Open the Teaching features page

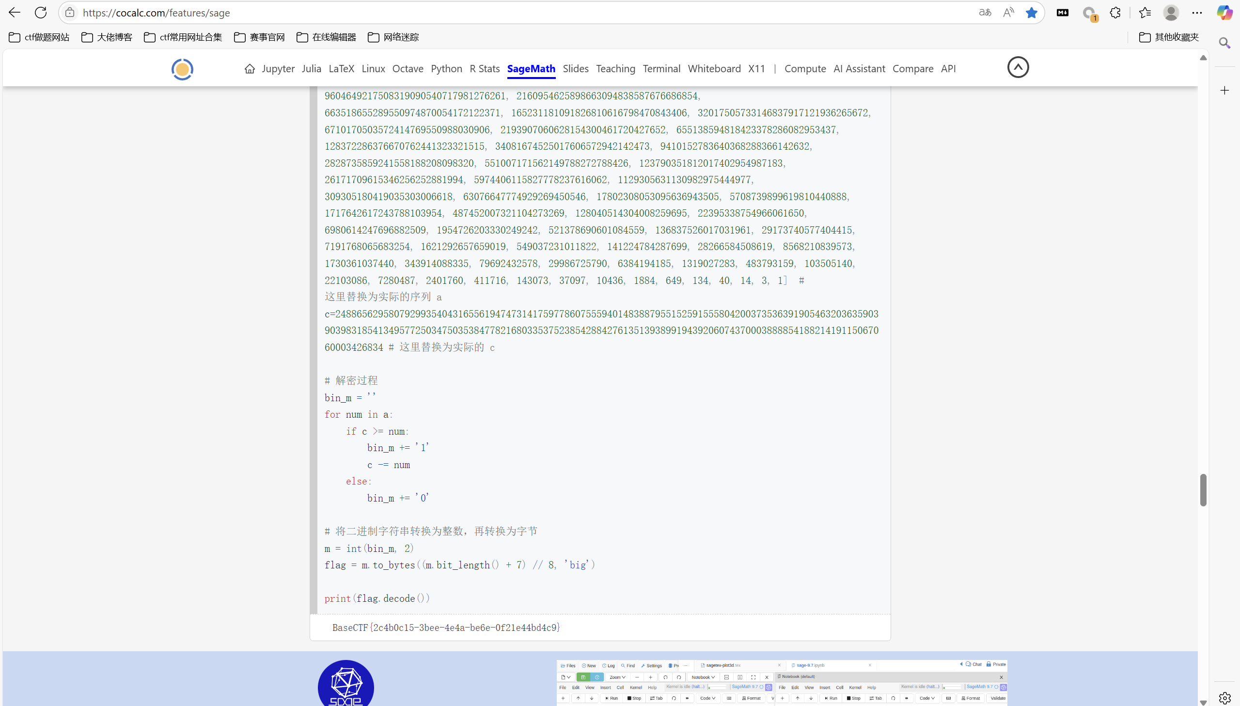(x=615, y=69)
